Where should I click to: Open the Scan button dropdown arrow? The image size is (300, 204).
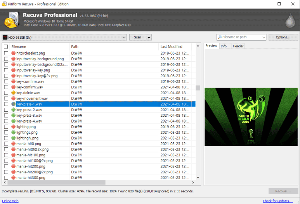(x=149, y=37)
